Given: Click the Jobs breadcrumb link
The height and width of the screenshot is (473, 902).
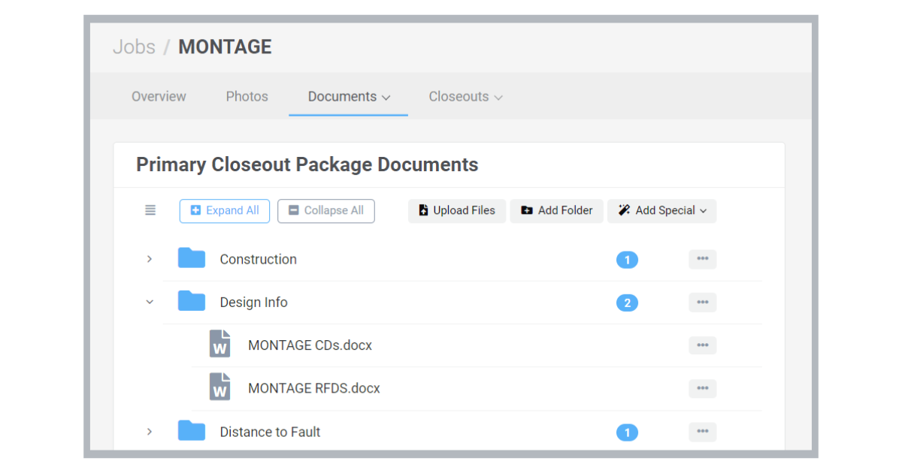Looking at the screenshot, I should click(x=134, y=47).
